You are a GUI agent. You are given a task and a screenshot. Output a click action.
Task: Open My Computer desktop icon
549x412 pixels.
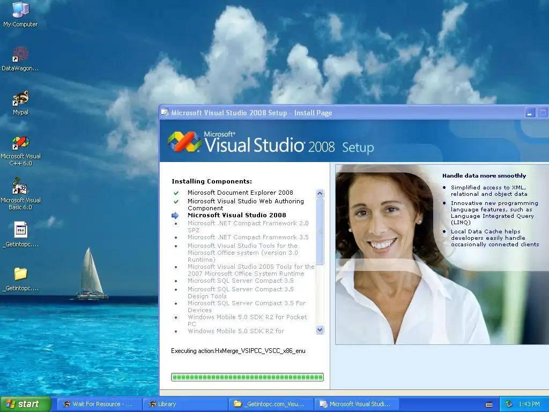click(x=20, y=14)
